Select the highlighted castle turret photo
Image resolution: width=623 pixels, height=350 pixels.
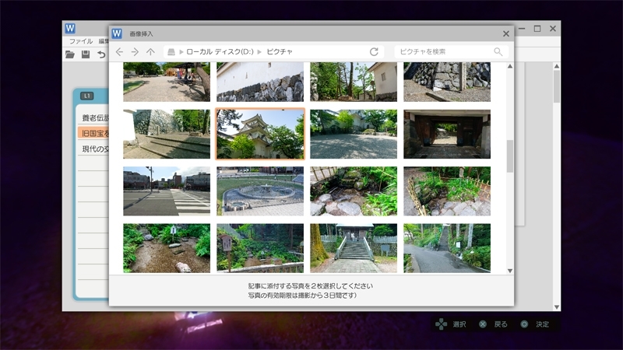tap(260, 134)
